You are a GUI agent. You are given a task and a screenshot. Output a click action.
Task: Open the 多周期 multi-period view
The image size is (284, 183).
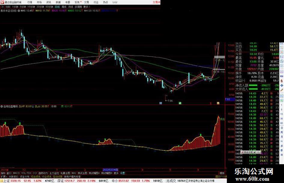pyautogui.click(x=78, y=7)
